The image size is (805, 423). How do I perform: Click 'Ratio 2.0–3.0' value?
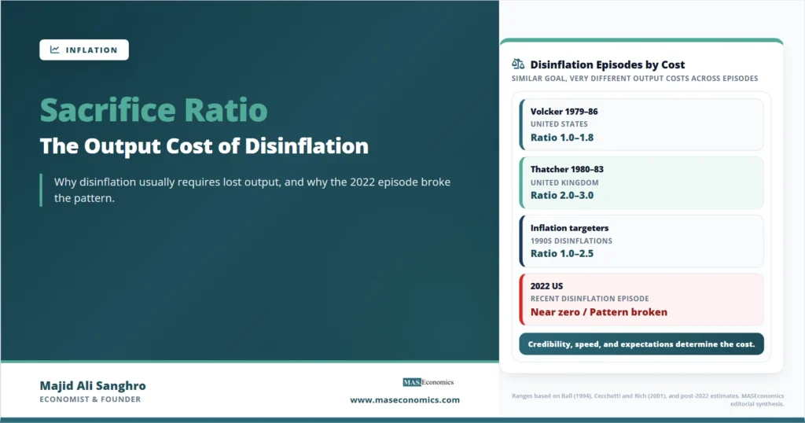click(561, 195)
